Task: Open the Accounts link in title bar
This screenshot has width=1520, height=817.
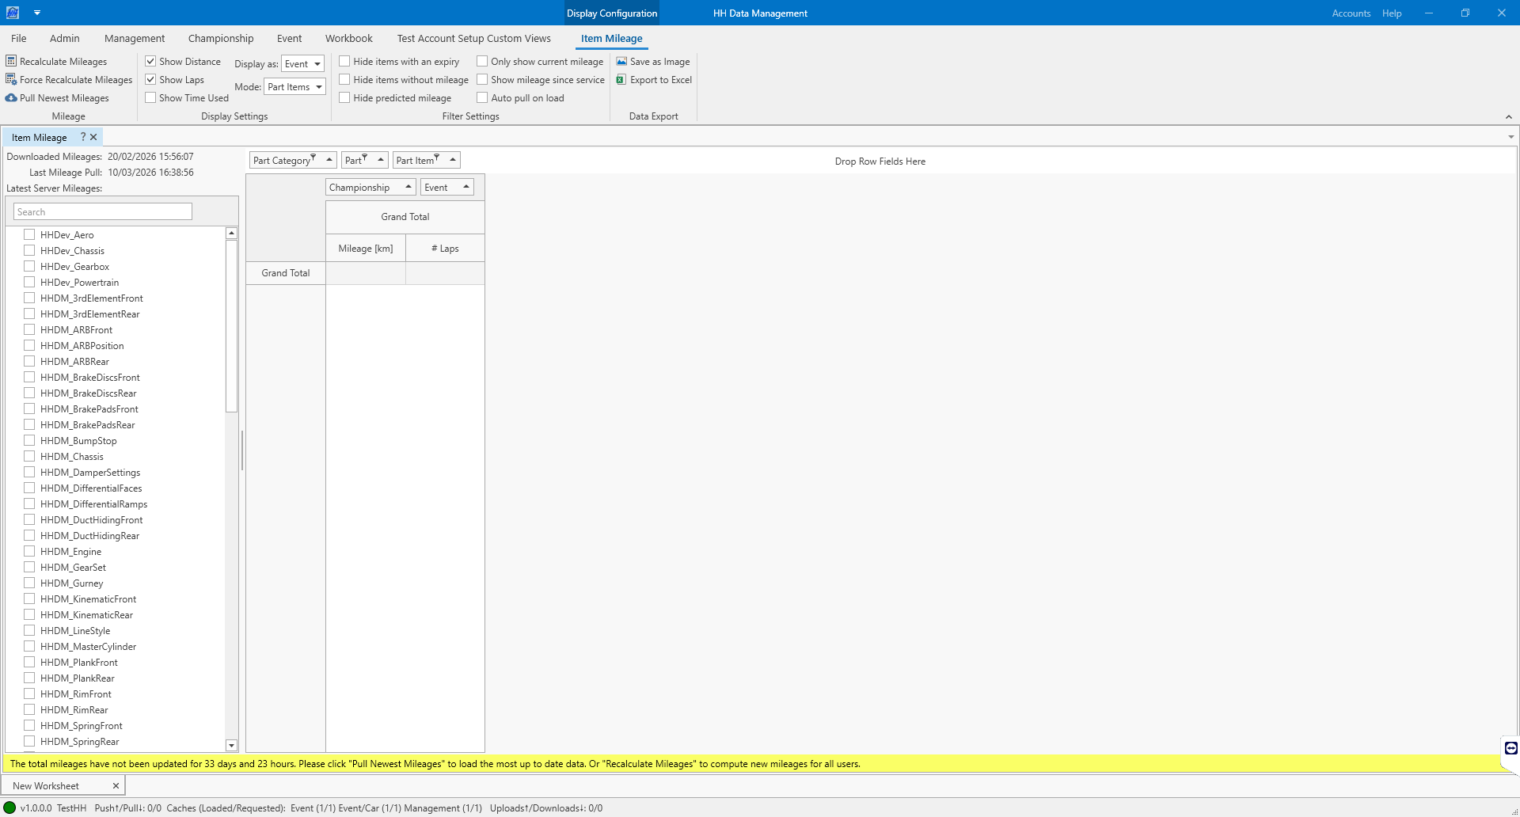Action: pos(1351,13)
